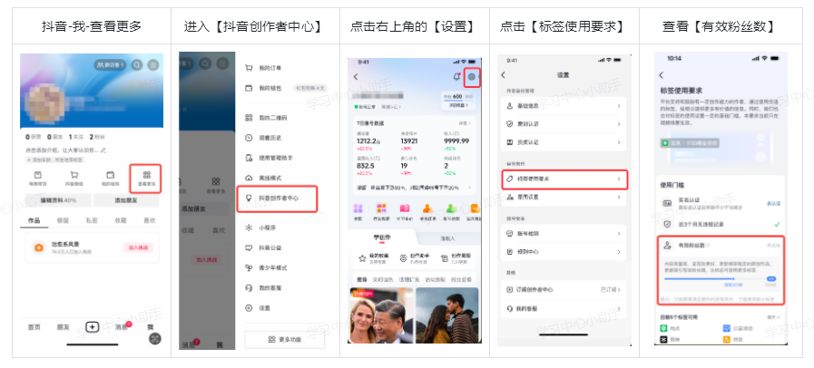Click the followers count 2 粉丝
The width and height of the screenshot is (814, 368).
(96, 137)
